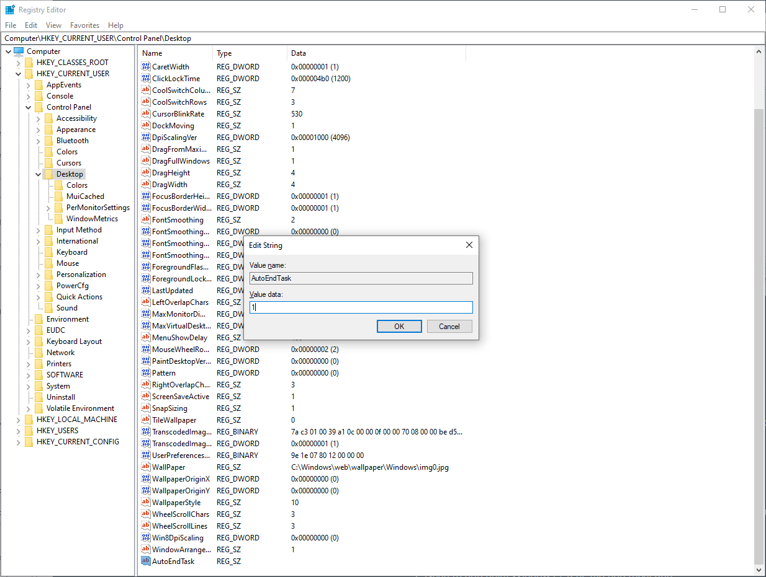The image size is (766, 577).
Task: Click the REG_BINARY icon next to UserPreferences
Action: [146, 455]
